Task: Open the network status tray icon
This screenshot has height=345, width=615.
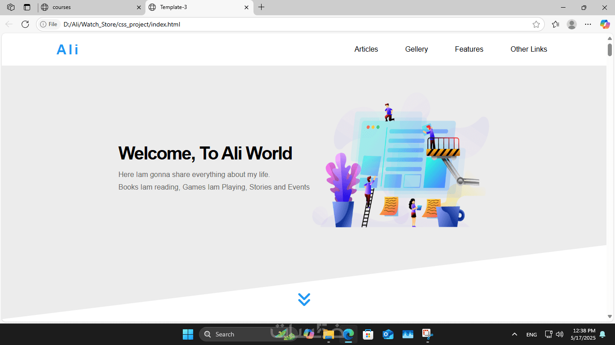Action: click(548, 334)
